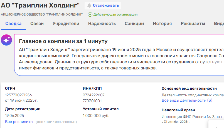
Task: Click the КПП value 770301001
Action: pyautogui.click(x=92, y=101)
